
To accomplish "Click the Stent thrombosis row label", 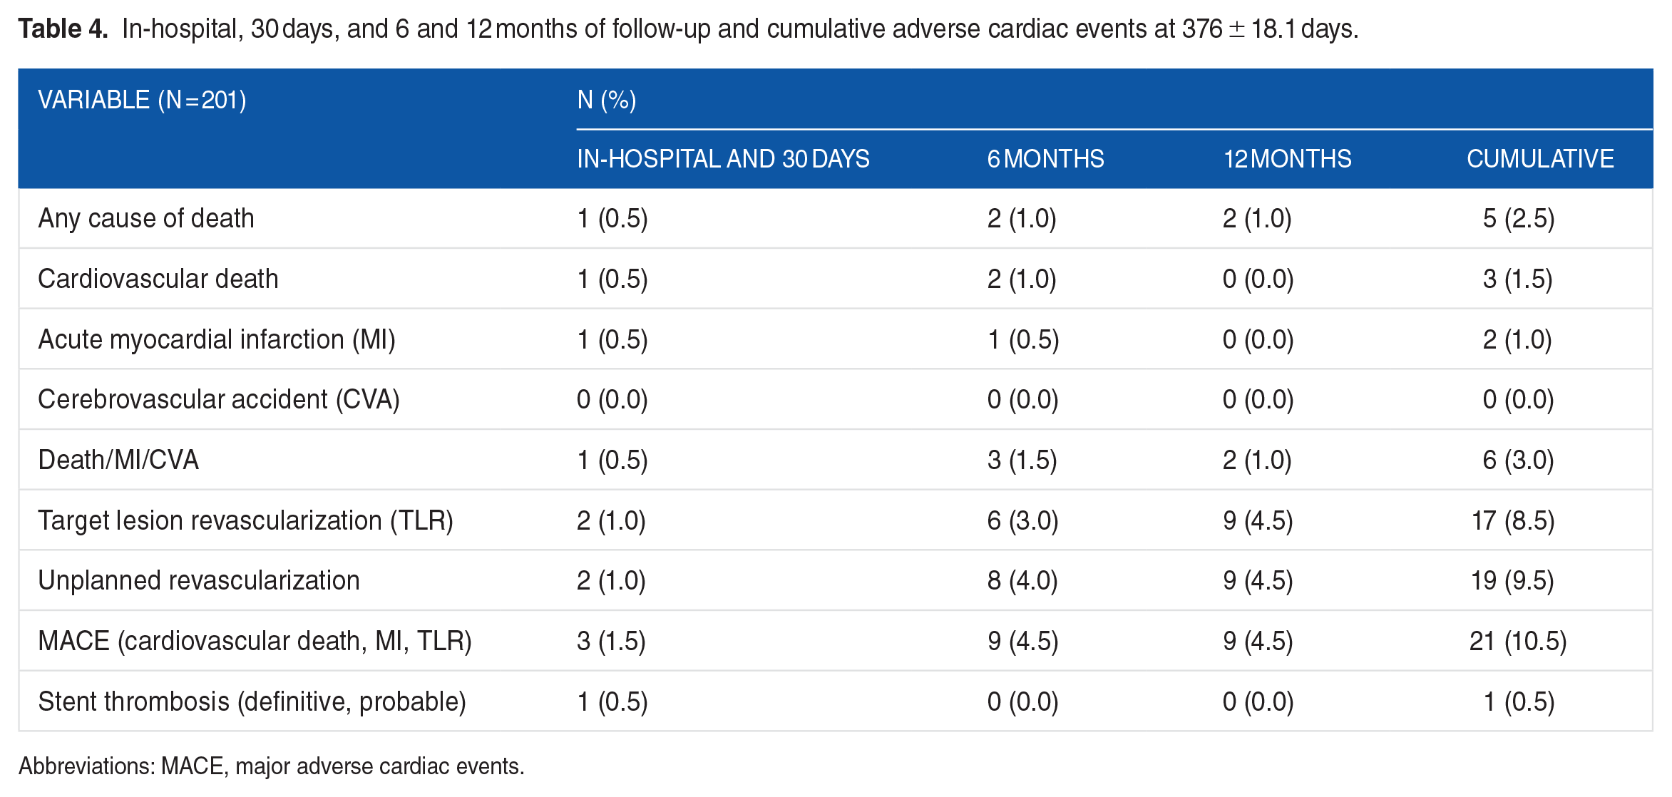I will [x=252, y=701].
